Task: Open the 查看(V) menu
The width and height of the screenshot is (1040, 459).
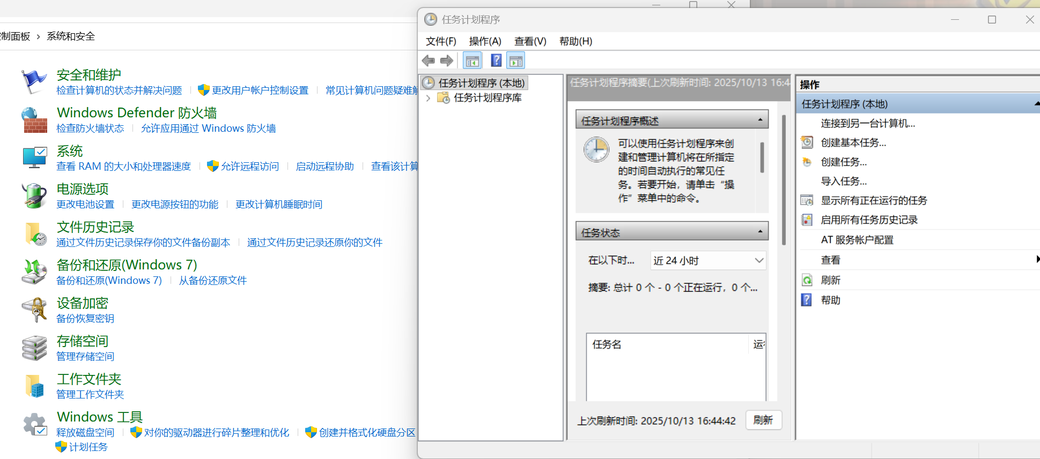Action: tap(530, 41)
